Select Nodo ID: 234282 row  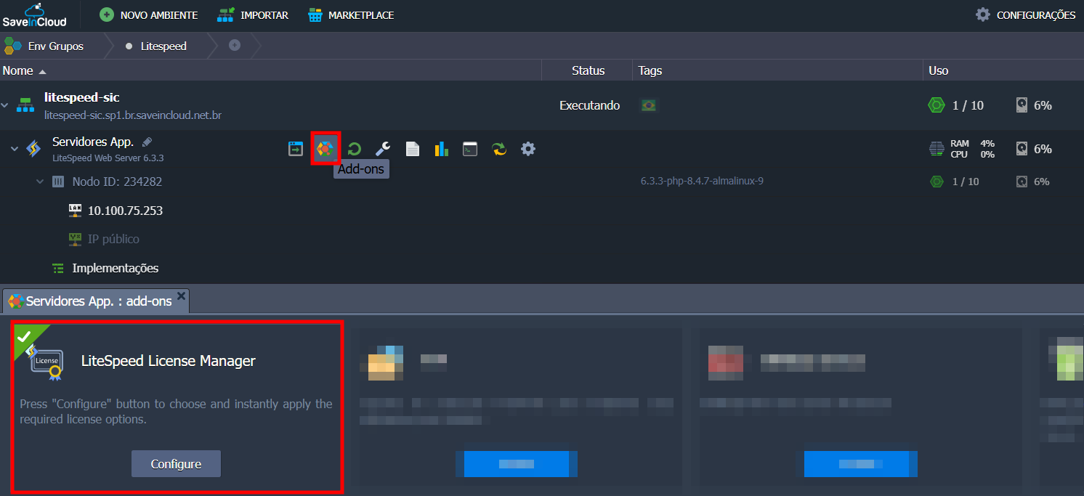[117, 182]
